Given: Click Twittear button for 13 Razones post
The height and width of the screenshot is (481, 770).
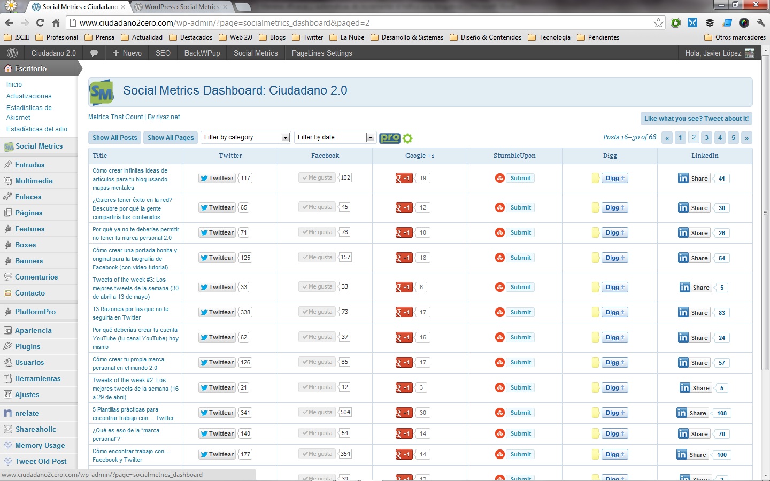Looking at the screenshot, I should coord(217,312).
